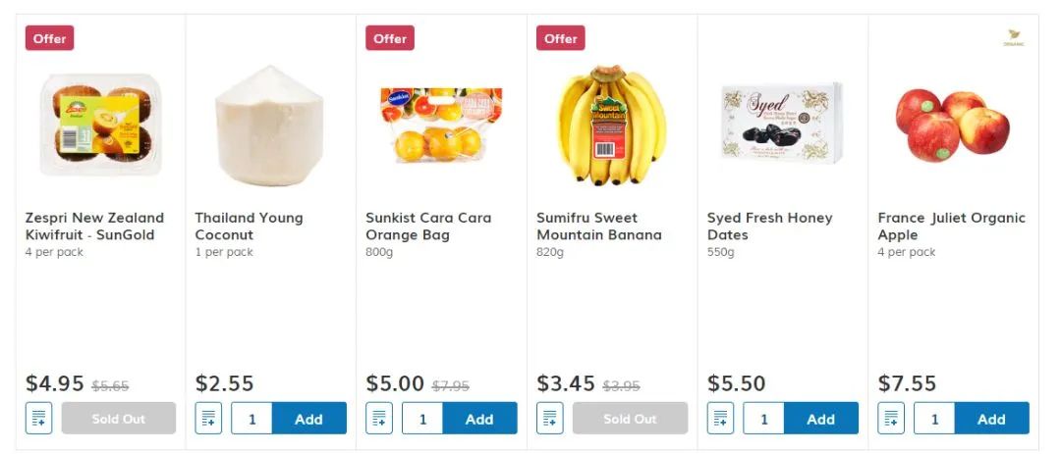Click add-to-list icon for Sunkist Orange Bag

pos(379,419)
